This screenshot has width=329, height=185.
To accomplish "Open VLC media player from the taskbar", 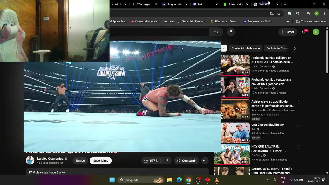I will point(217,180).
